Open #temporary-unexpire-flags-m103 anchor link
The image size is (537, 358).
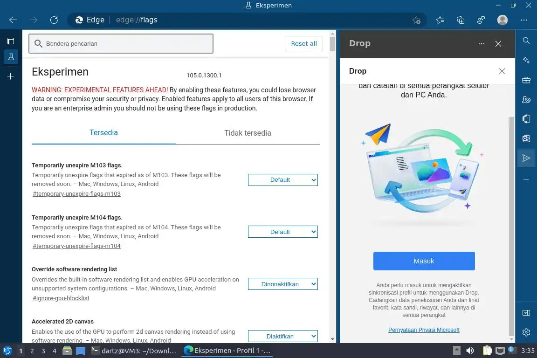[x=76, y=194]
